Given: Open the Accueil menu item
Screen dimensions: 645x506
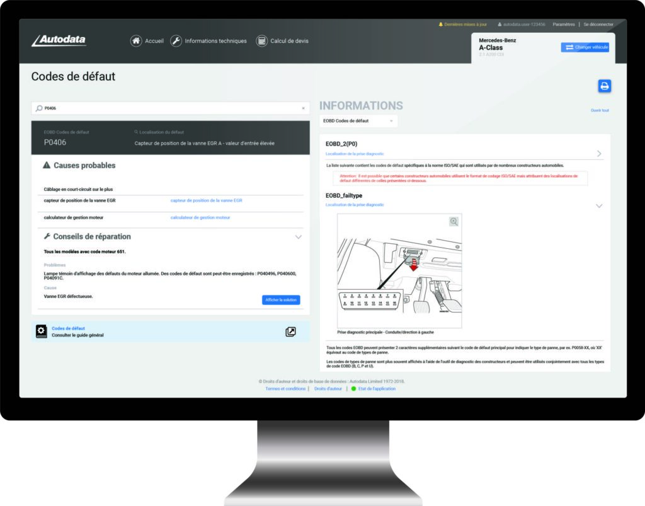Looking at the screenshot, I should click(x=154, y=41).
